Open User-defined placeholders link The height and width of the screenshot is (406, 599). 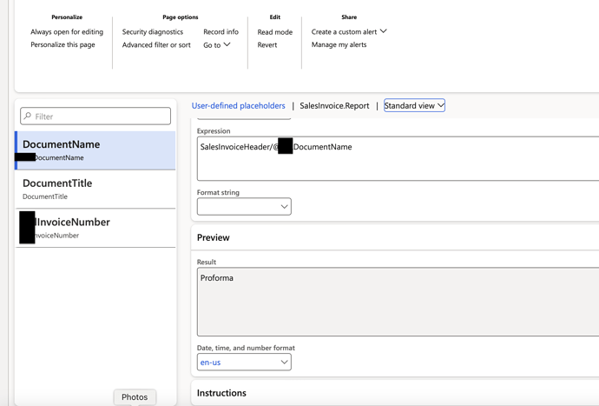[238, 106]
